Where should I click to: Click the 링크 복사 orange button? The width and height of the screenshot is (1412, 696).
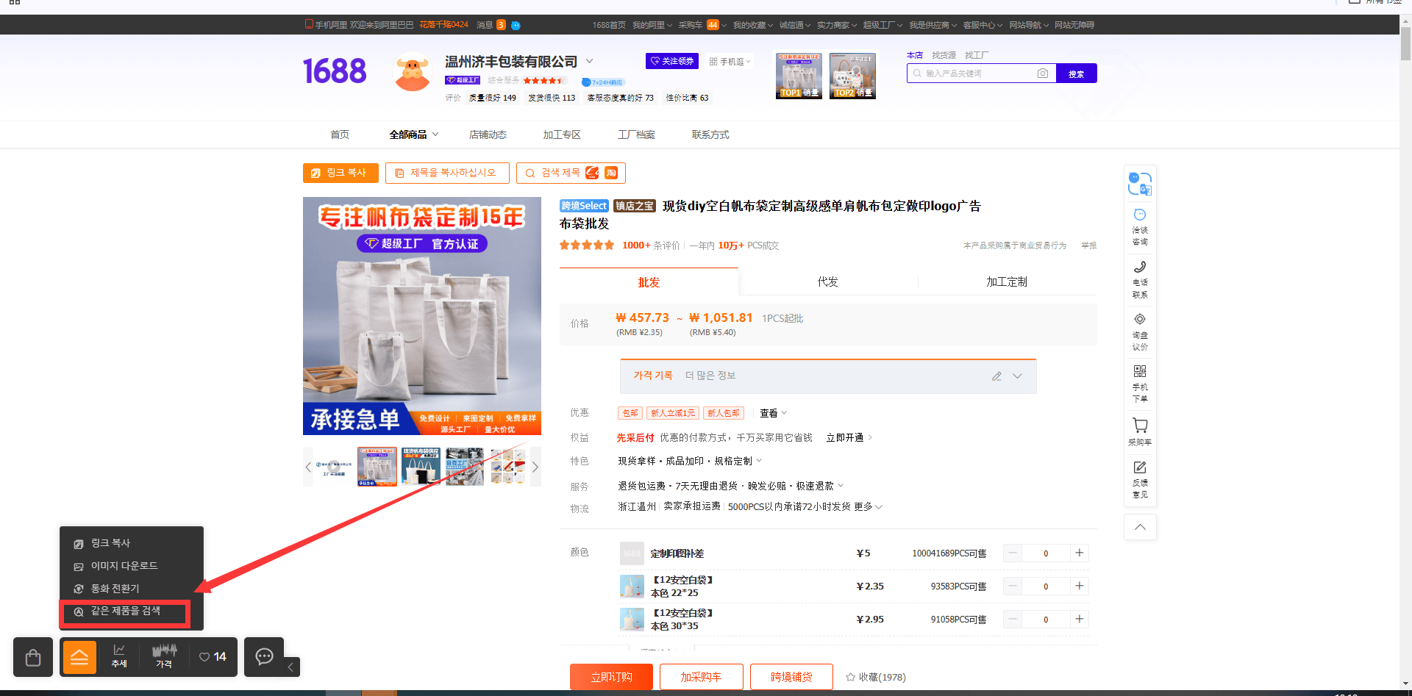340,173
